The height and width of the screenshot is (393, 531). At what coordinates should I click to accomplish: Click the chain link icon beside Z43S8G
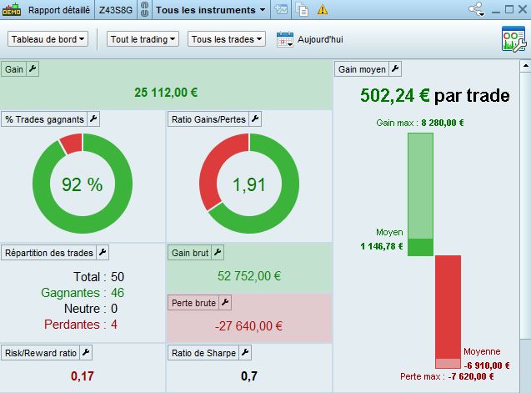[x=144, y=9]
